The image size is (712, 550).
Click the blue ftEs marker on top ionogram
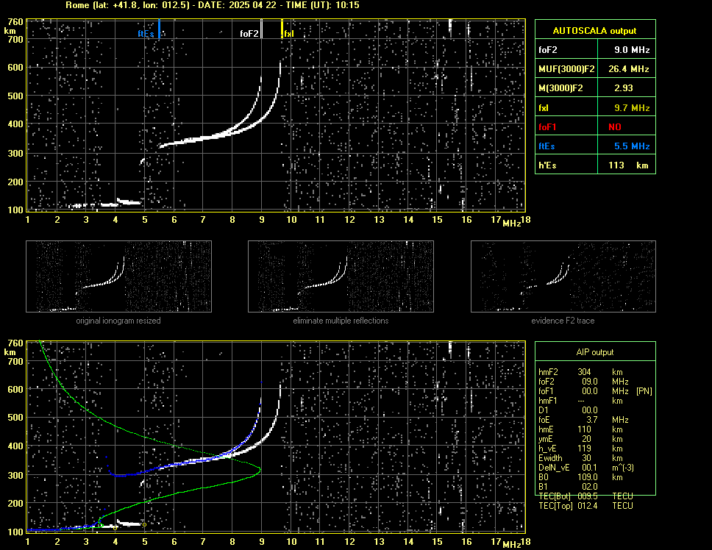159,29
